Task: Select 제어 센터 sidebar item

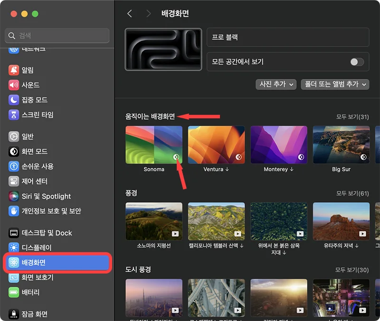Action: point(58,181)
